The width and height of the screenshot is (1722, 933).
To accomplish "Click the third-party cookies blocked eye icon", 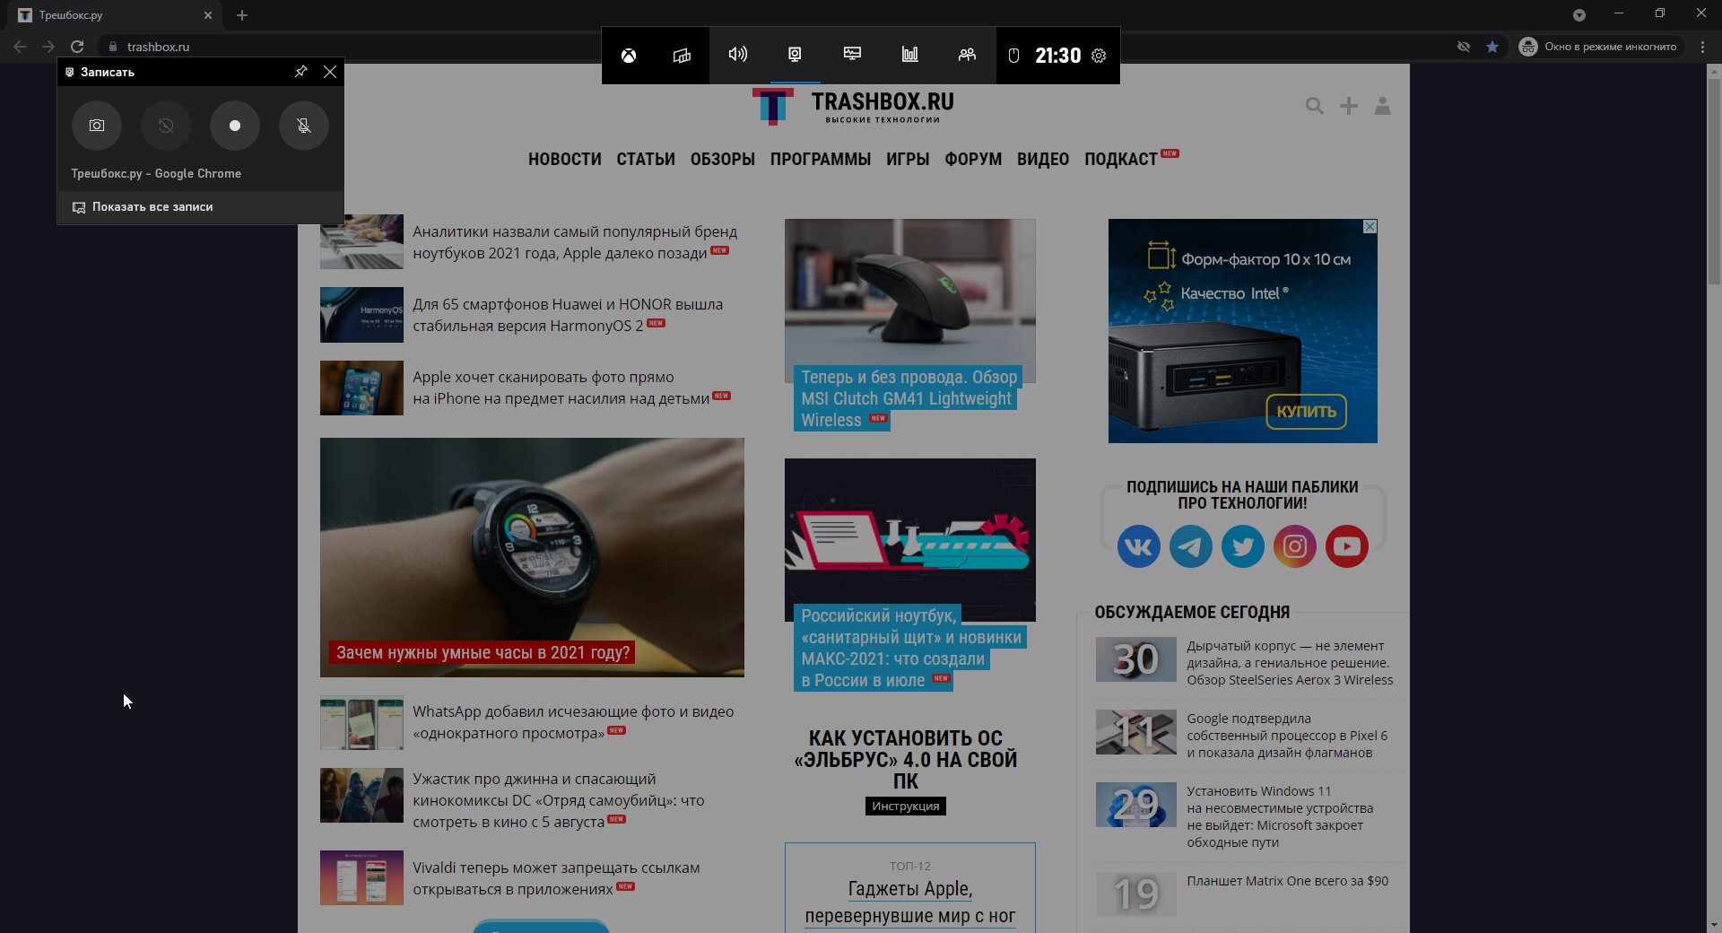I will point(1464,47).
